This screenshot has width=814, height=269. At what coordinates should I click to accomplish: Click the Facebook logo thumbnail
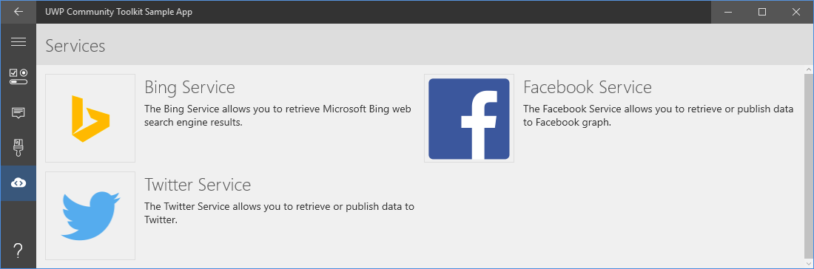[x=468, y=118]
